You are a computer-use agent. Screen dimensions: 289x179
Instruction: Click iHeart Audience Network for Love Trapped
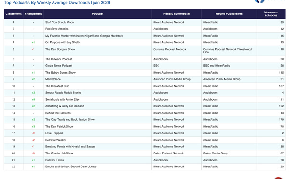click(169, 133)
